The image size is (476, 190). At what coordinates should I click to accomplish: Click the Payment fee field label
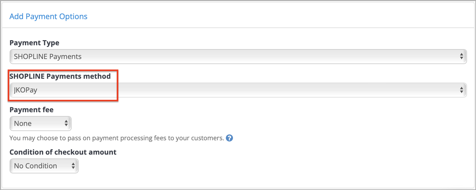coord(31,110)
